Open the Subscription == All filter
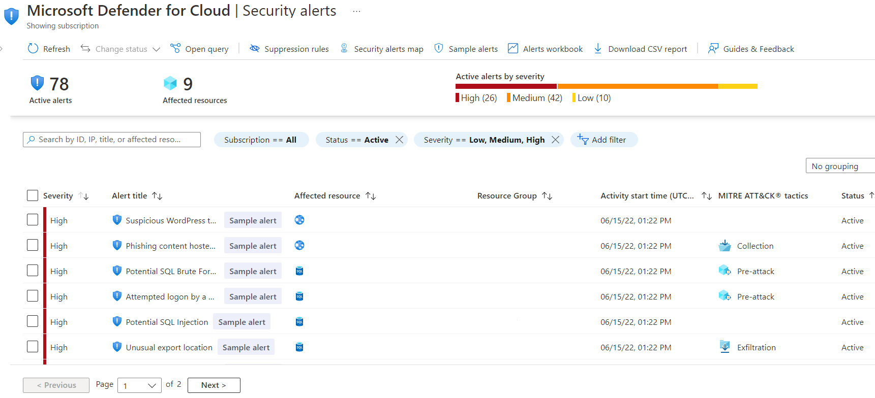Screen dimensions: 875x398 (x=261, y=140)
